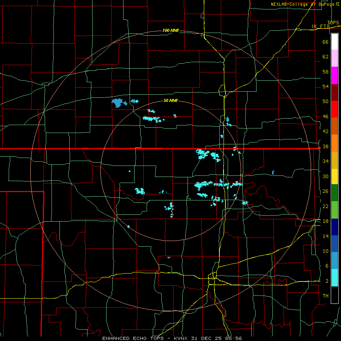The height and width of the screenshot is (341, 341).
Task: Click the '22' legend value
Action: coord(325,206)
